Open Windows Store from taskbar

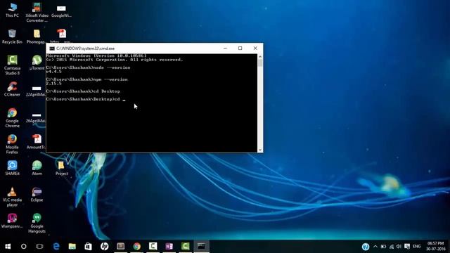[x=88, y=247]
